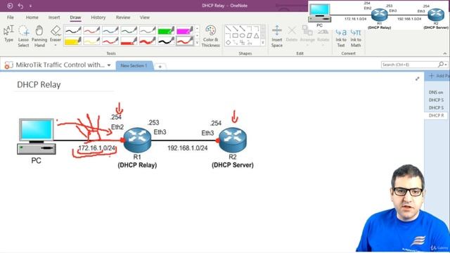The image size is (450, 253).
Task: Switch to the Review tab
Action: (x=123, y=17)
